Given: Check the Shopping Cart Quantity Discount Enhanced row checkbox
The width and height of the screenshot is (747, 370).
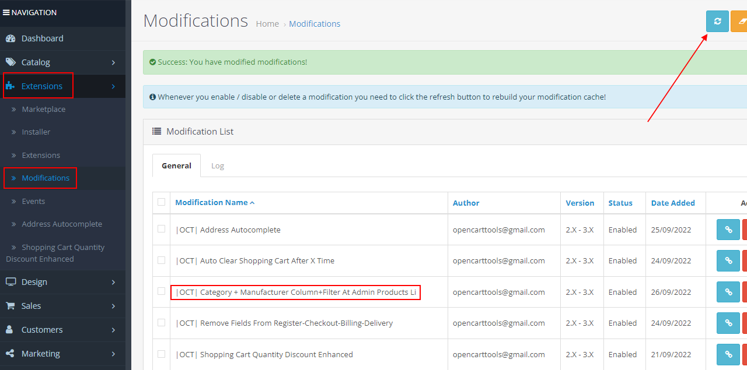Looking at the screenshot, I should [161, 354].
